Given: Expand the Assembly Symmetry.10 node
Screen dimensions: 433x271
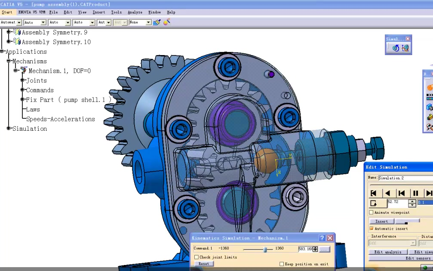Looking at the screenshot, I should click(x=9, y=41).
